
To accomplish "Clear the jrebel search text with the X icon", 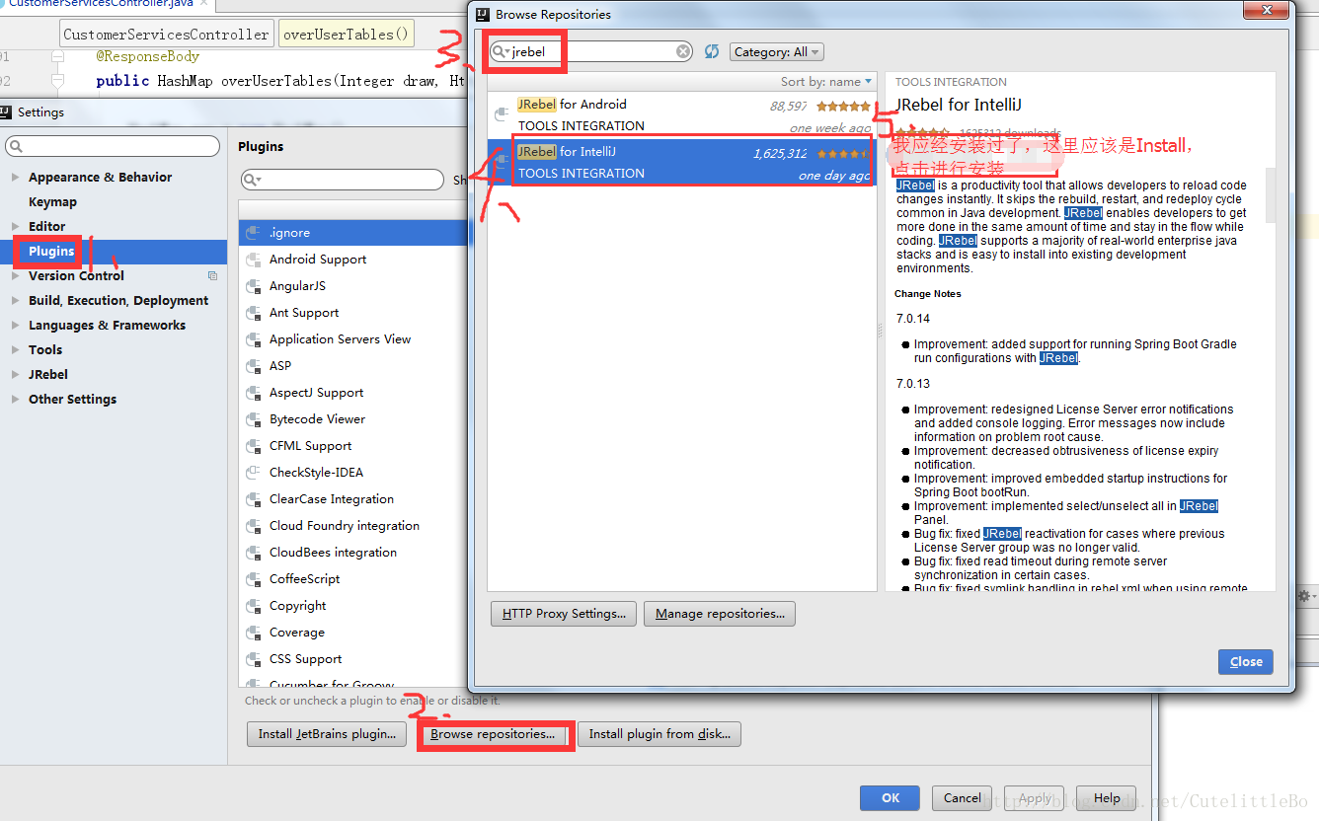I will coord(684,51).
